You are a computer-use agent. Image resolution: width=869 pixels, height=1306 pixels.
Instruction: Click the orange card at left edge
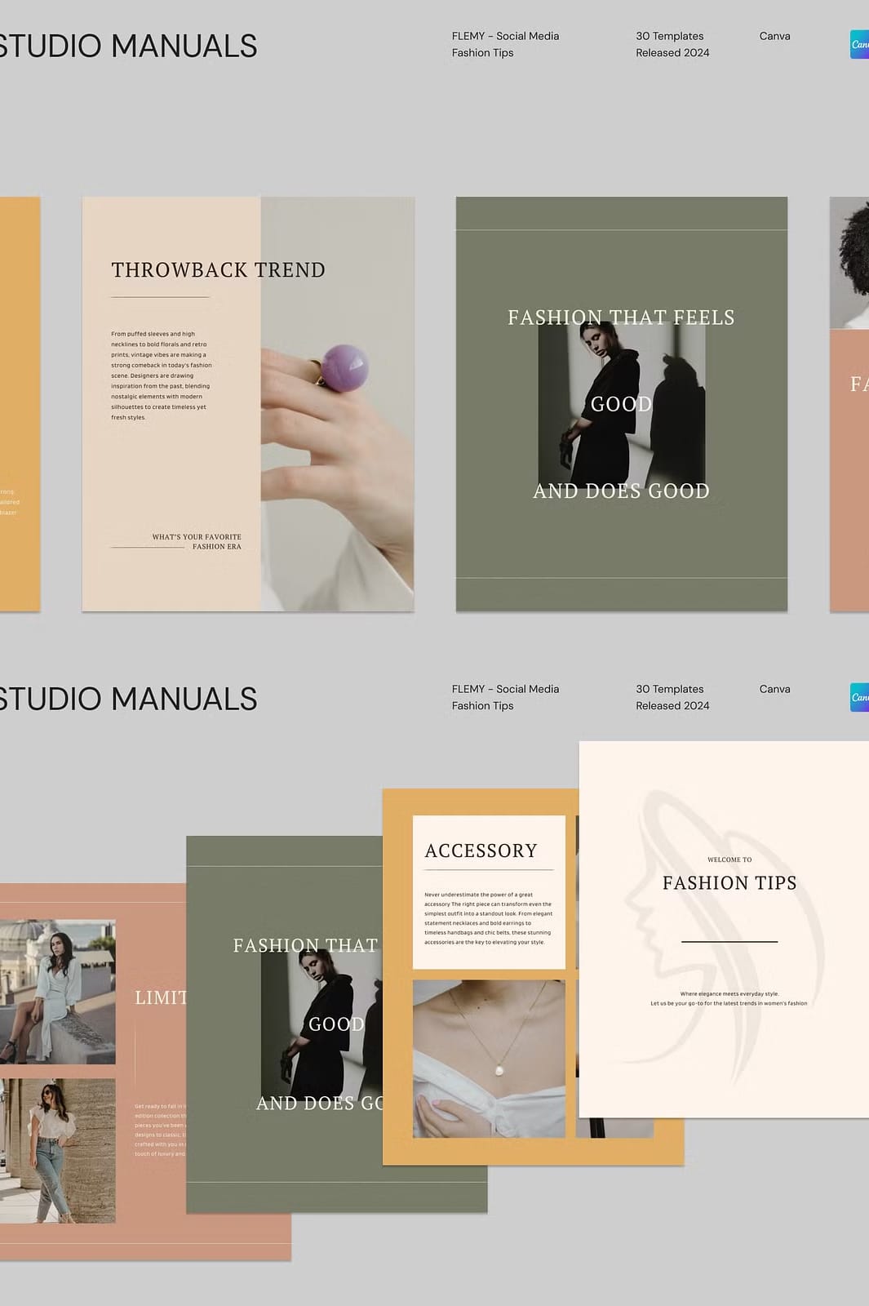[x=20, y=403]
